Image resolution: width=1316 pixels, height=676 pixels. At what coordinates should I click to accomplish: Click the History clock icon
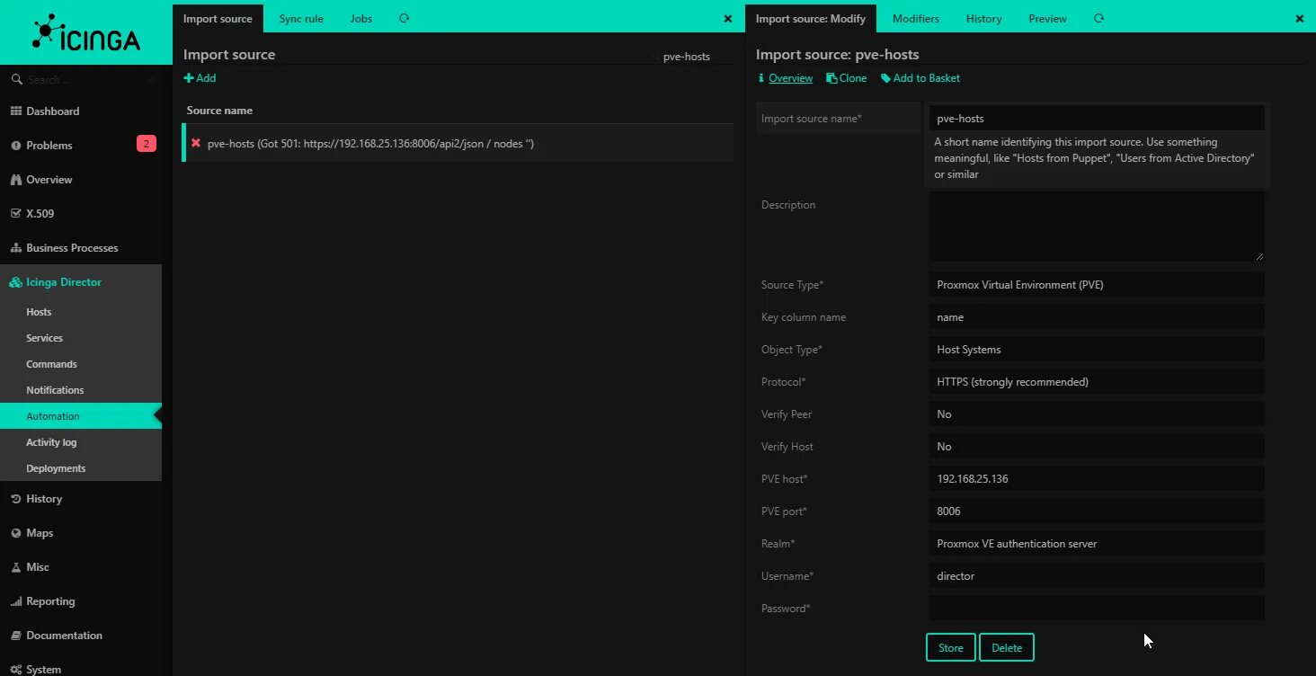coord(16,499)
